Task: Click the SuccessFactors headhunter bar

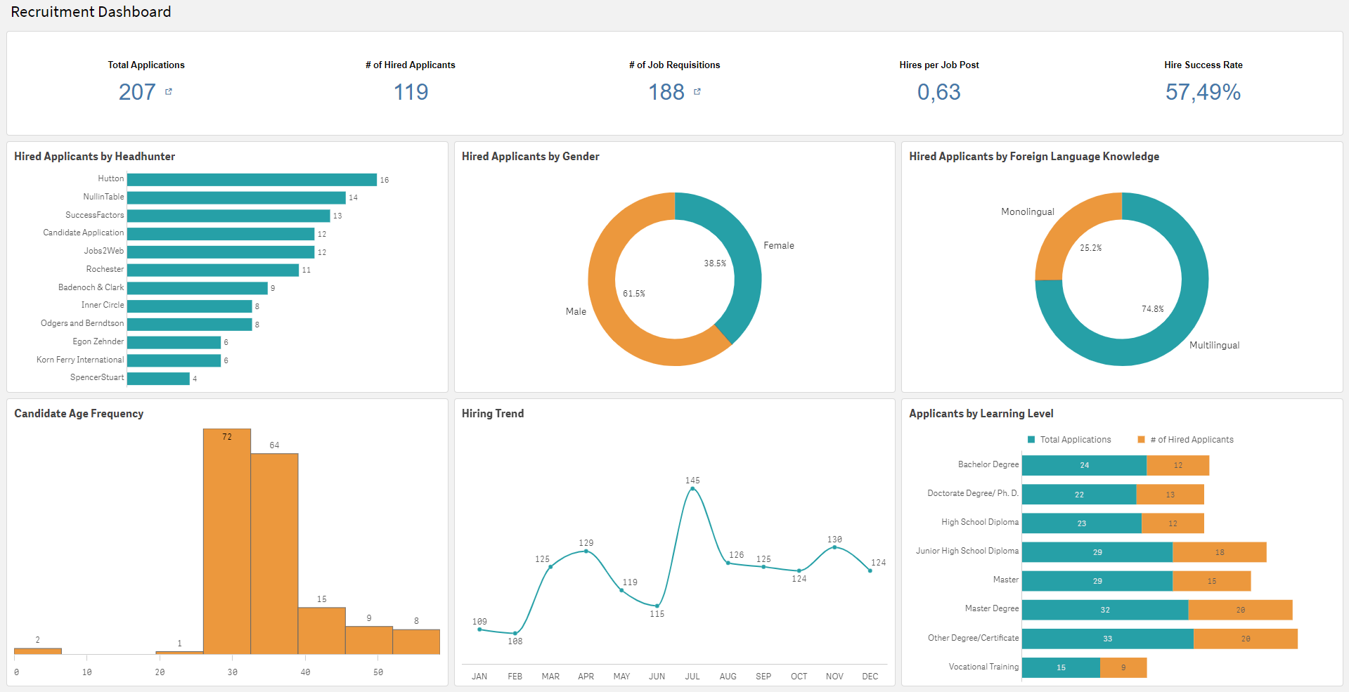Action: (x=228, y=216)
